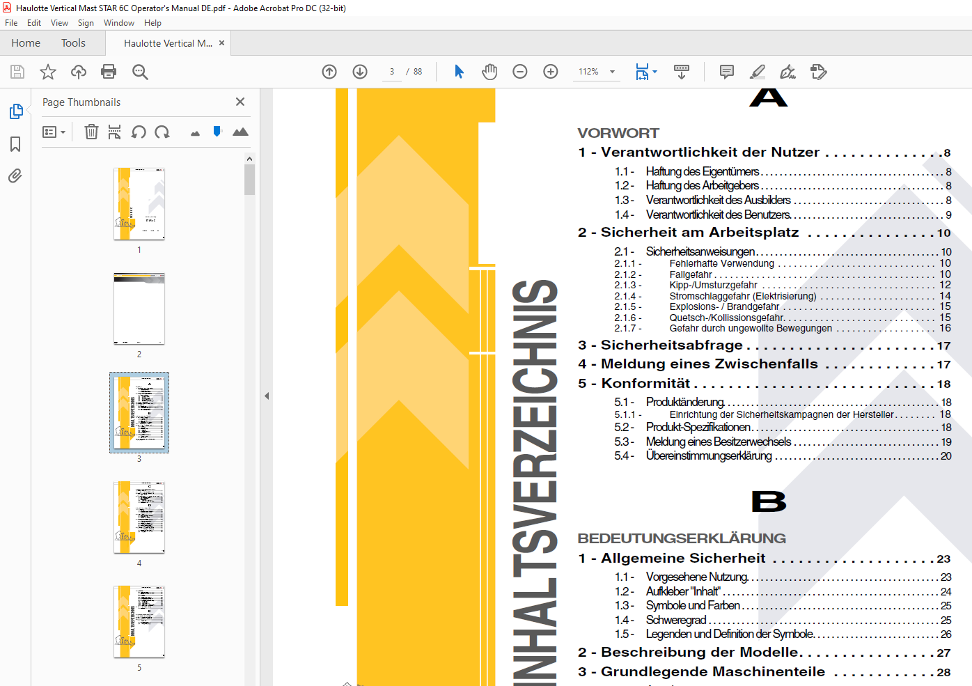Click Kipp-/Umsturzgefahr sub-entry

pos(783,285)
